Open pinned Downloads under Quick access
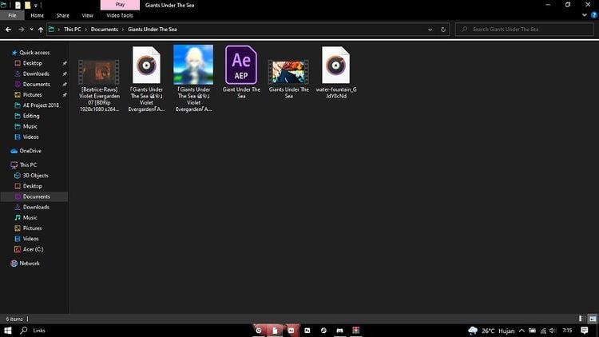Image resolution: width=599 pixels, height=337 pixels. pyautogui.click(x=36, y=73)
